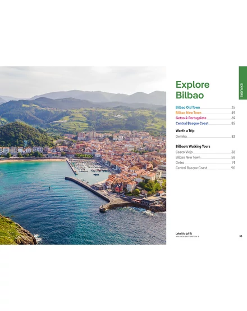The width and height of the screenshot is (247, 311).
Task: Click the Lekeitio harbor aerial photo
Action: 83,155
